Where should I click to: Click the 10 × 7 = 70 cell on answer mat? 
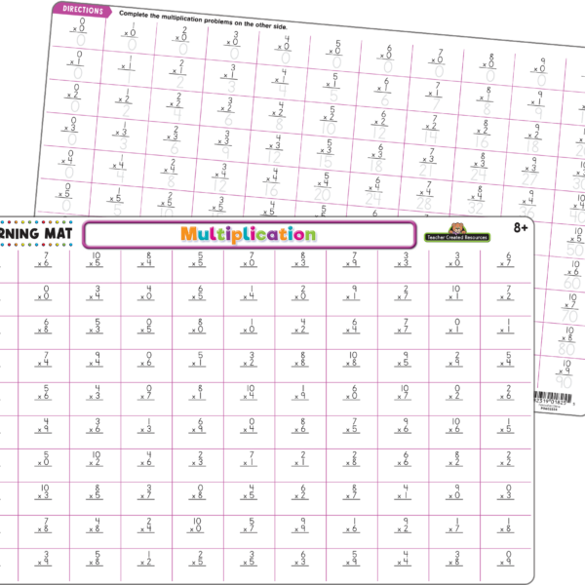569,308
